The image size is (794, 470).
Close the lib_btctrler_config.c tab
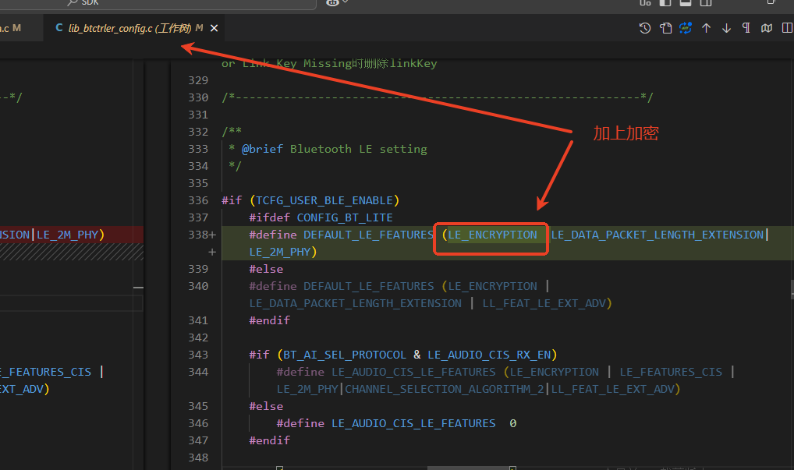tap(214, 28)
